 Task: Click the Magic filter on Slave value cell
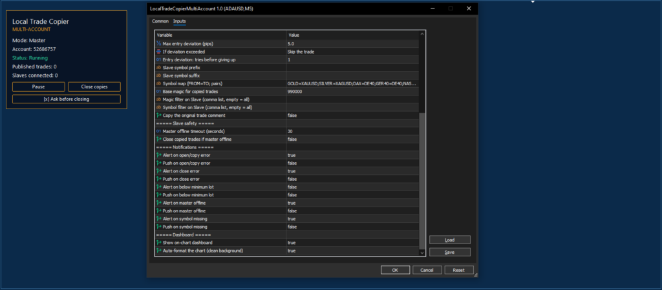pos(352,99)
